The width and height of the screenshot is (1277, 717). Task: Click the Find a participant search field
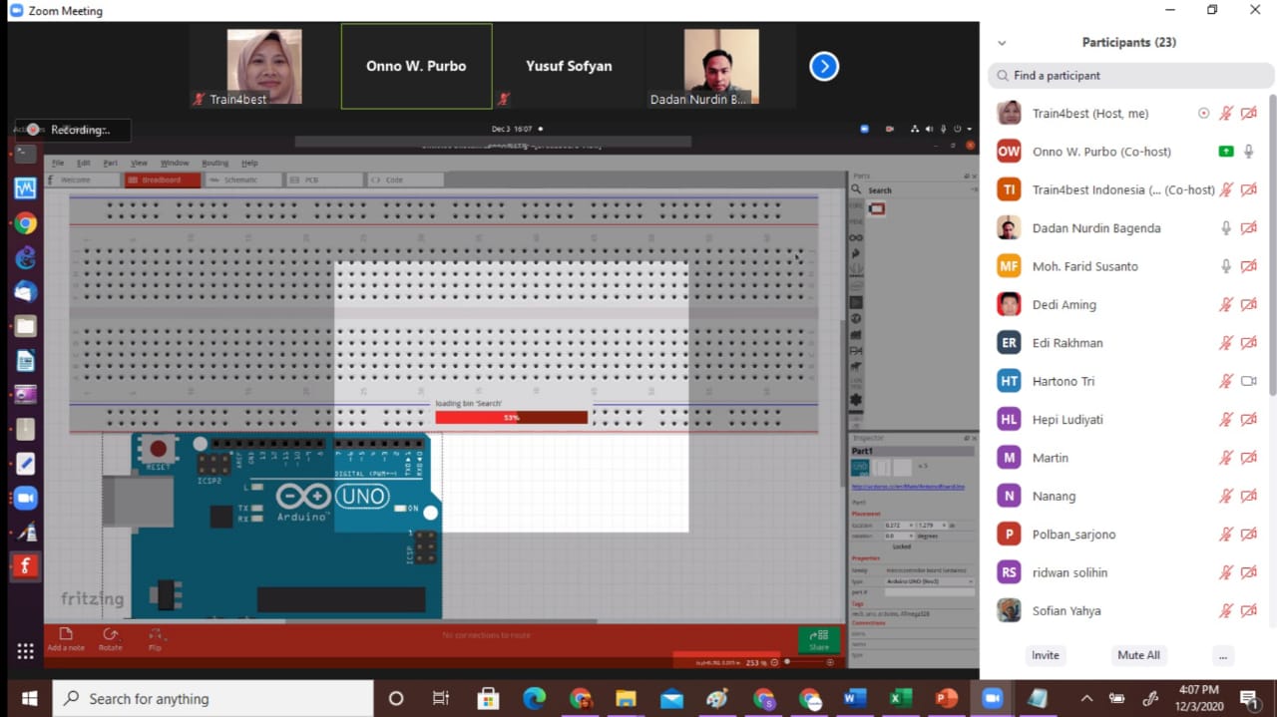[1131, 76]
